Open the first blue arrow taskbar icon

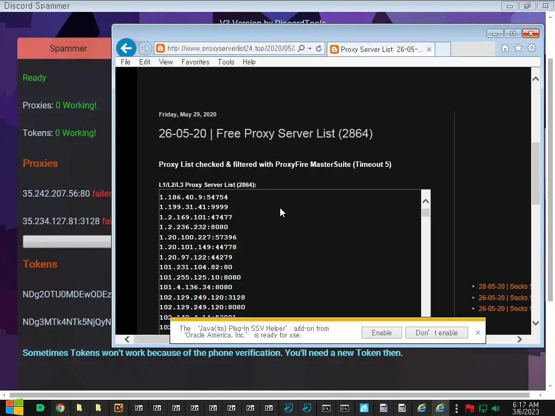[288, 408]
